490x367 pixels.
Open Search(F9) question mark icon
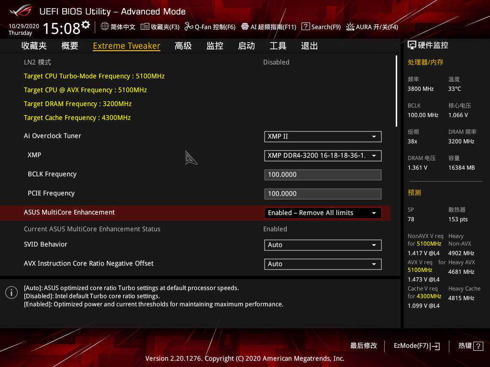coord(305,27)
